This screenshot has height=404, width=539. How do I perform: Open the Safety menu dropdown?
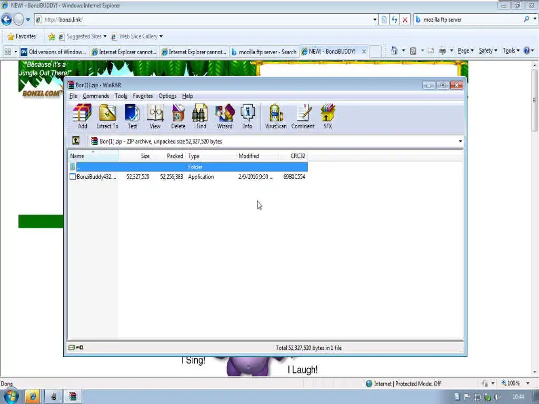tap(488, 51)
